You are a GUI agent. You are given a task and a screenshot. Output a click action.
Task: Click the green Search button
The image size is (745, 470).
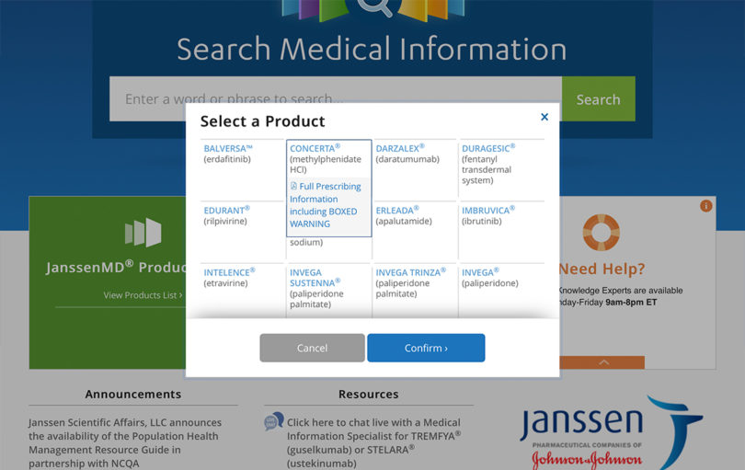[x=598, y=98]
